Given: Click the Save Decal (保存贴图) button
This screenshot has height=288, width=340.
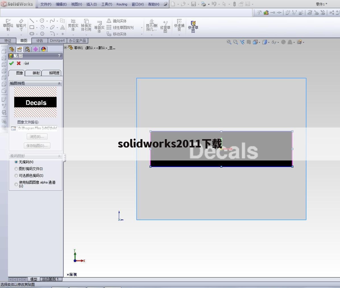Looking at the screenshot, I should coord(37,146).
